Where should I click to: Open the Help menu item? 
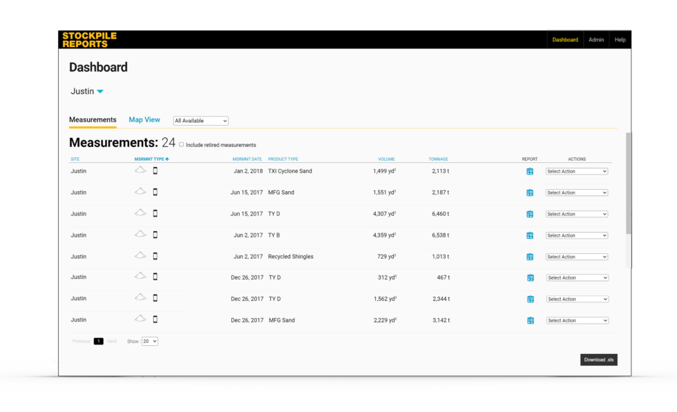[620, 40]
